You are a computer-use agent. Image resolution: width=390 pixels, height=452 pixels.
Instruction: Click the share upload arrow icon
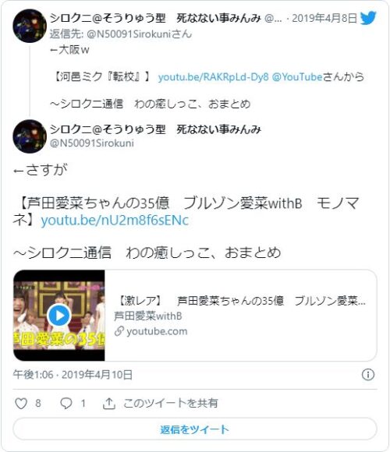[108, 403]
